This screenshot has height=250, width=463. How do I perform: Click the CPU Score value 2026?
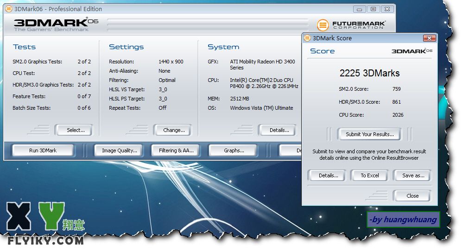click(398, 115)
